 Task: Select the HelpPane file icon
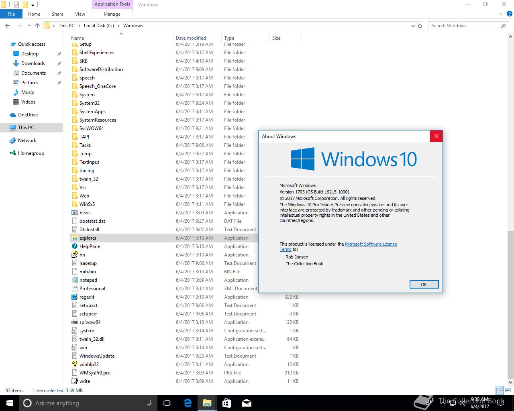point(74,246)
